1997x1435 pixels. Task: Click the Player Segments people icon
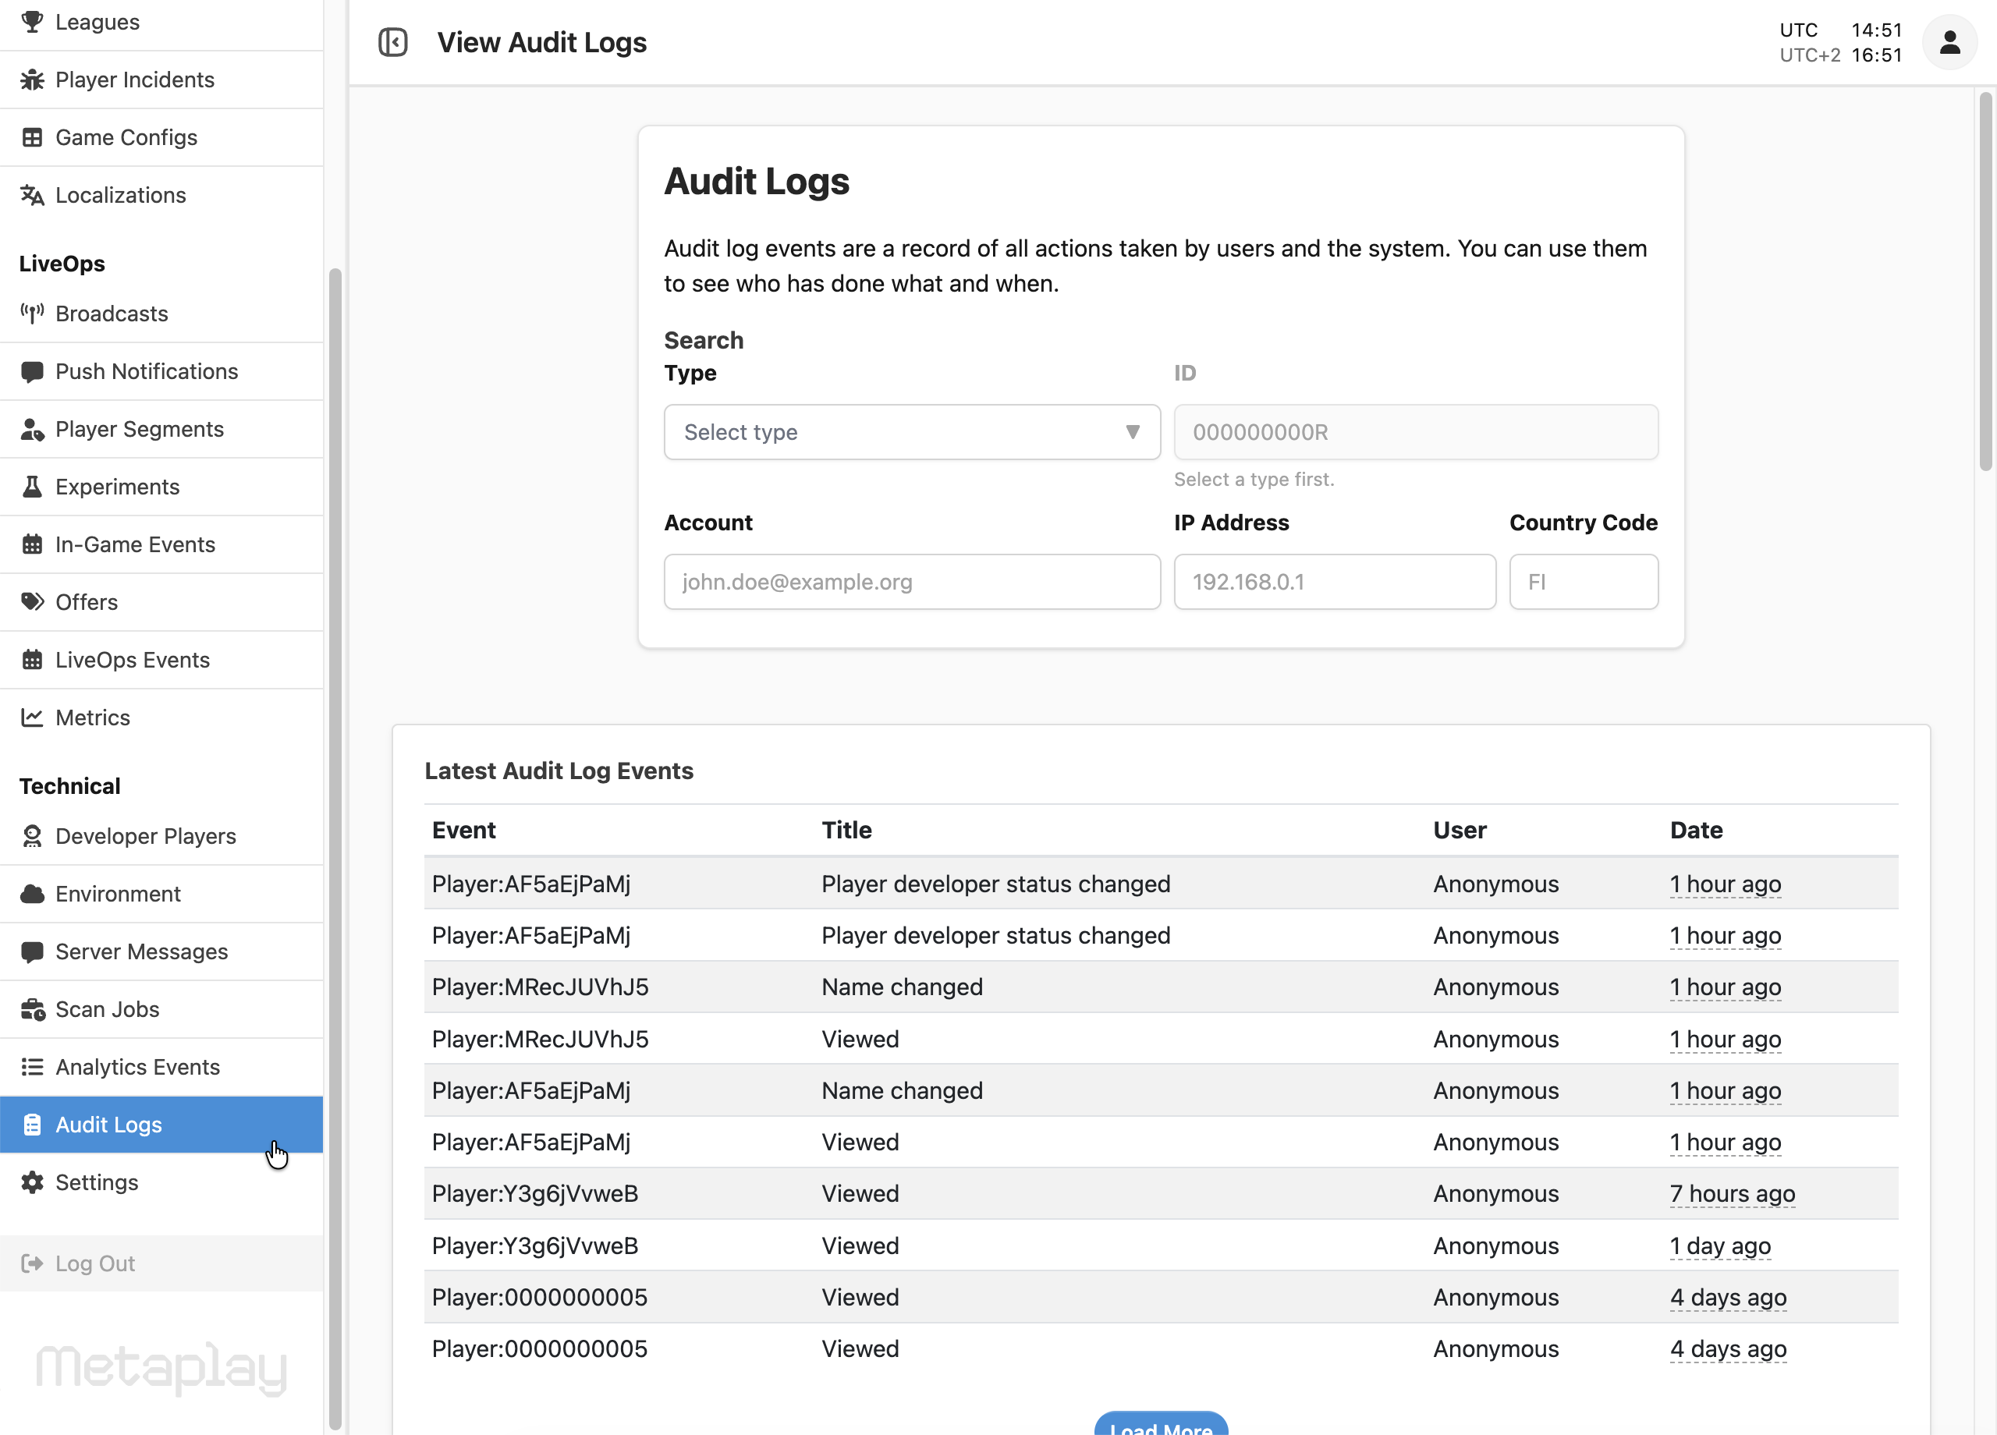(33, 429)
